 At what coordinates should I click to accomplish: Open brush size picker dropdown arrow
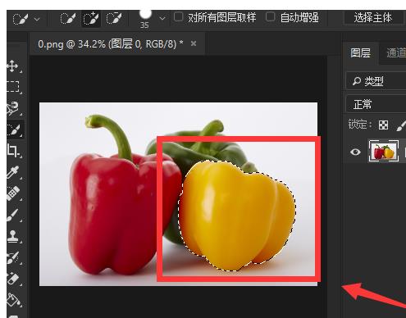tap(162, 19)
